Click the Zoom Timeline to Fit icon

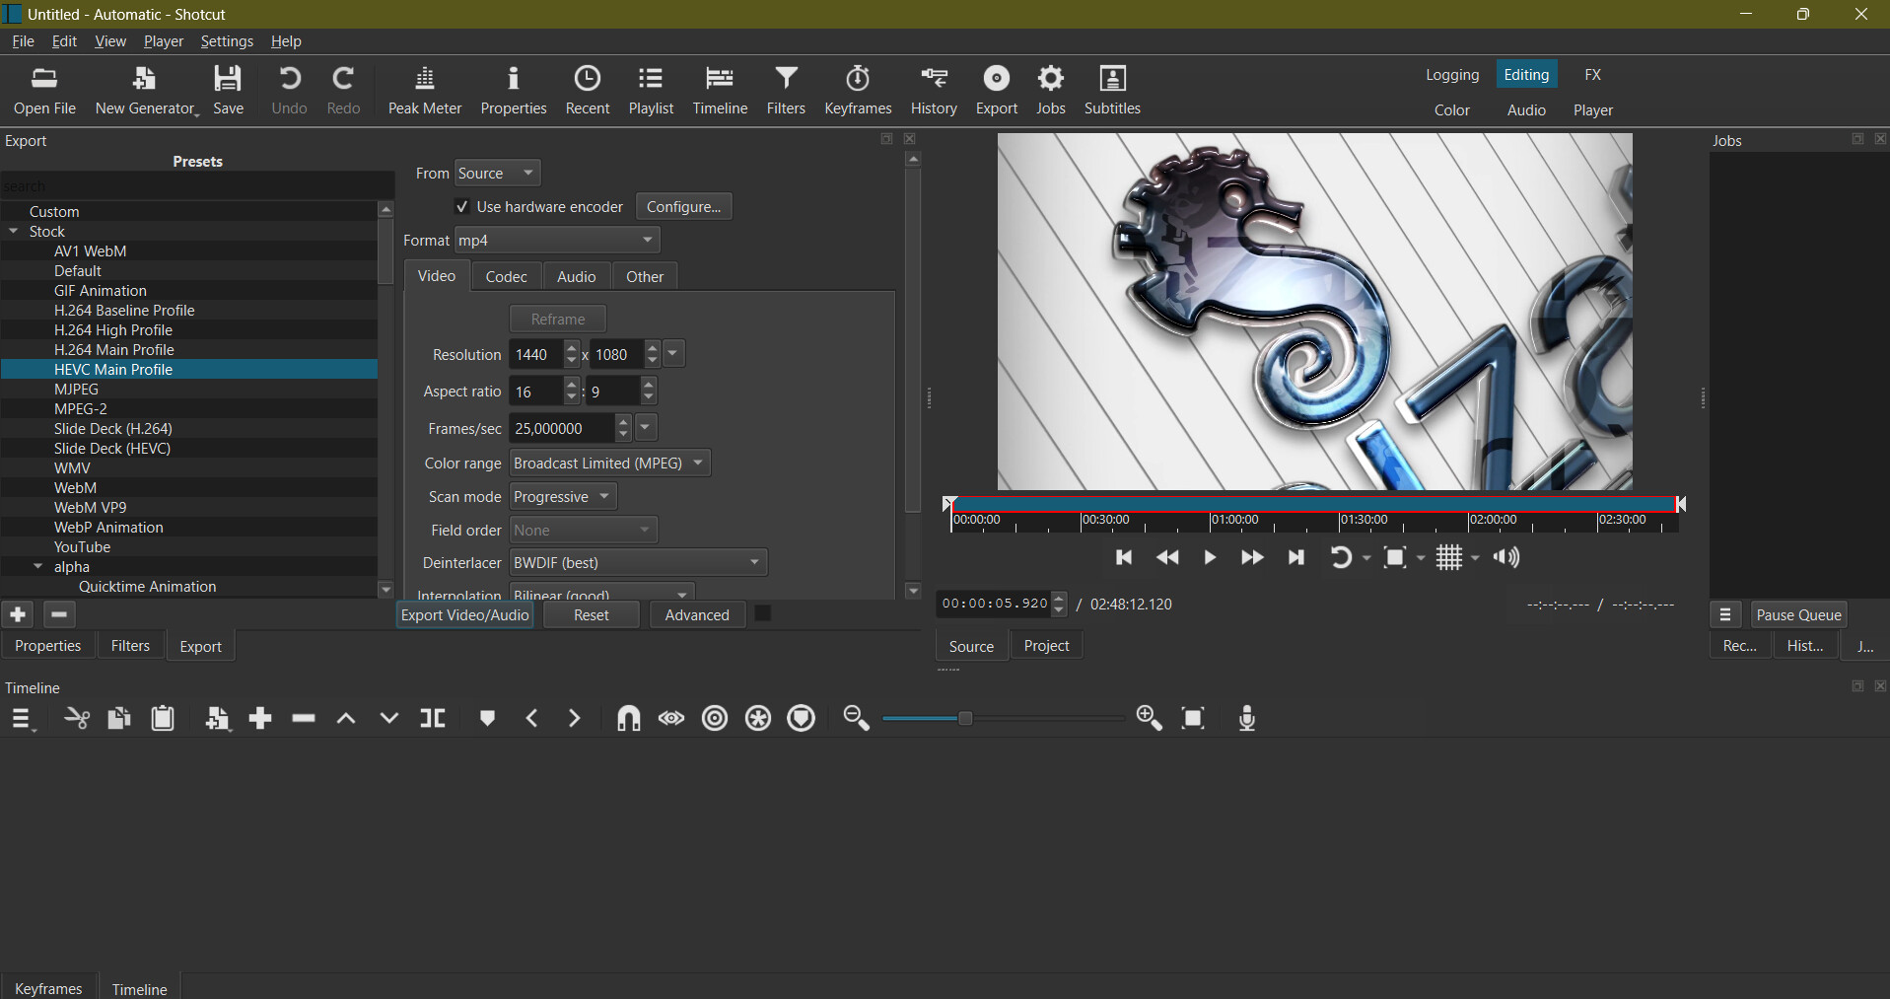click(x=1193, y=719)
